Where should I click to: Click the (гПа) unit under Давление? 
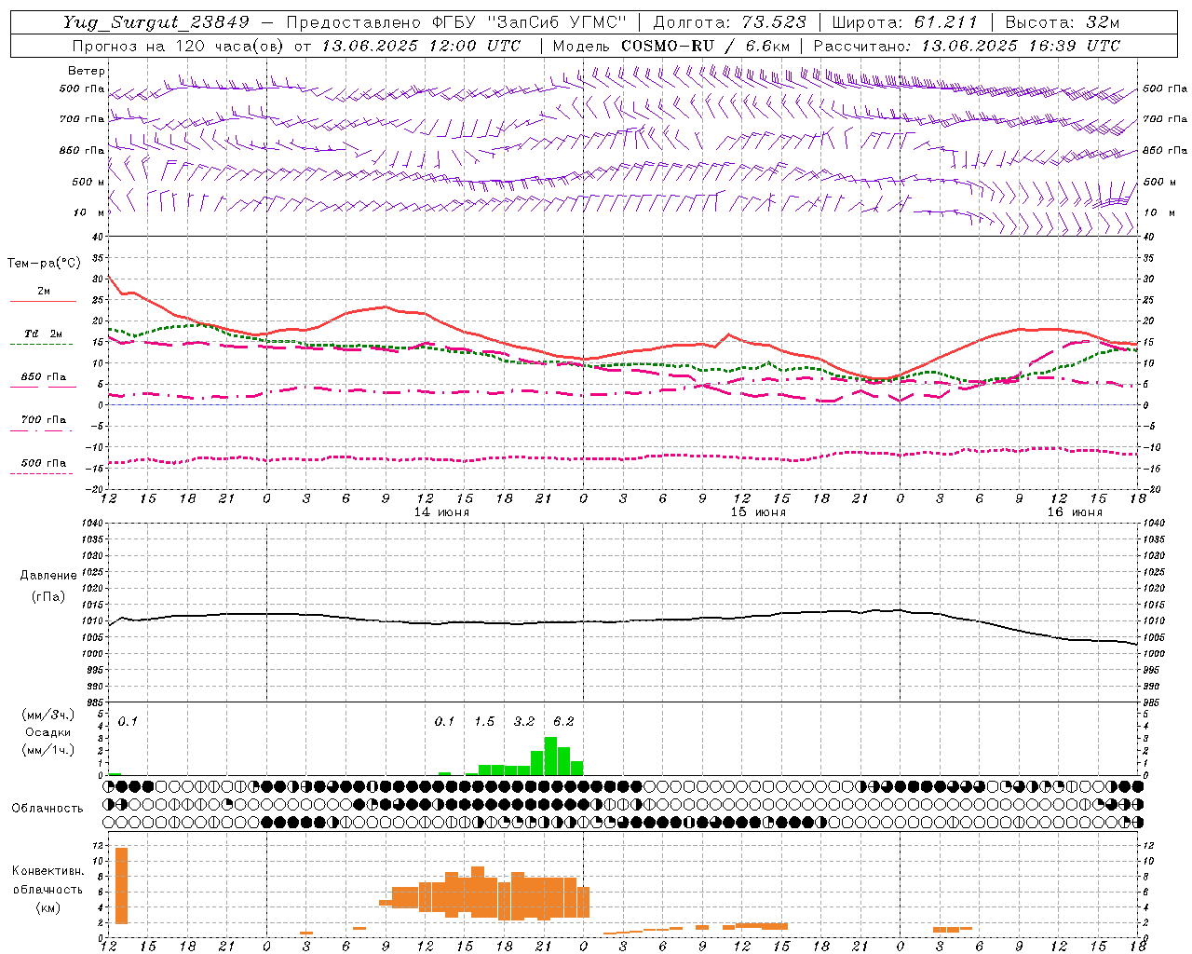(x=48, y=596)
